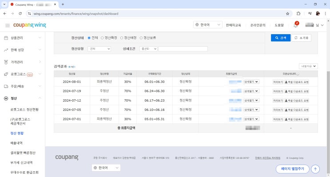
Task: Open the media control icon in the Chrome toolbar
Action: coord(310,13)
